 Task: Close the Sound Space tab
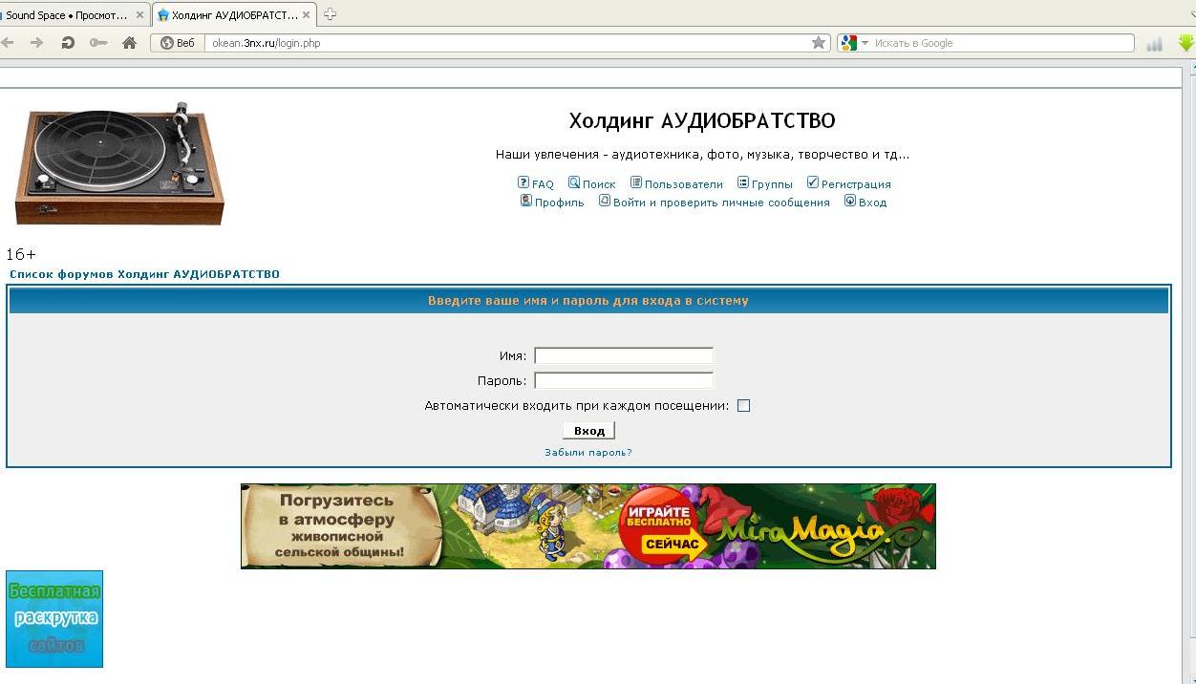(x=139, y=15)
